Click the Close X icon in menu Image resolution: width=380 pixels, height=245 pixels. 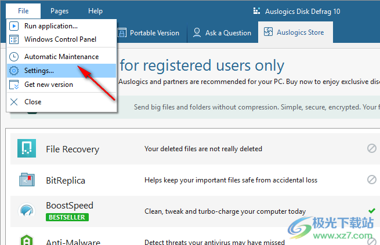14,102
